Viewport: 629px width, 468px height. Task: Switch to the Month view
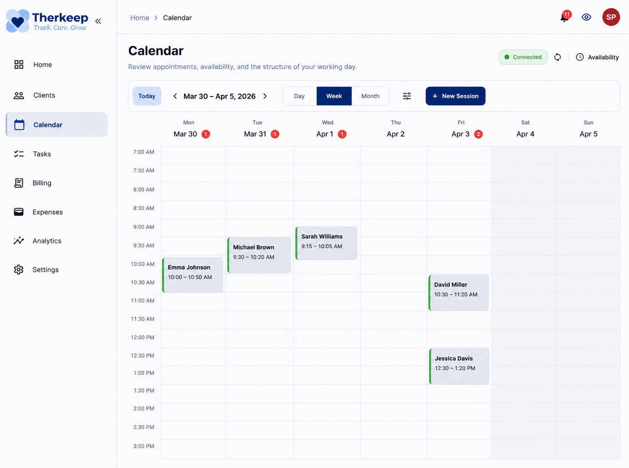[370, 96]
